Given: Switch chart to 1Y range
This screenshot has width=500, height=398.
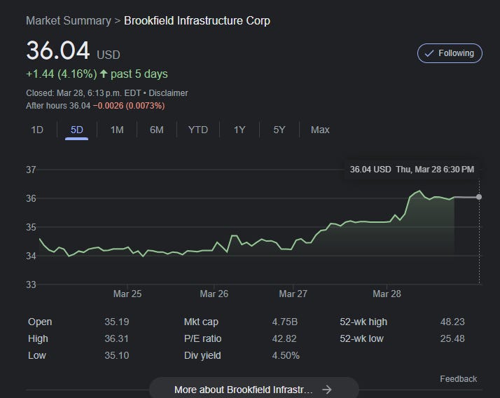Looking at the screenshot, I should coord(239,130).
